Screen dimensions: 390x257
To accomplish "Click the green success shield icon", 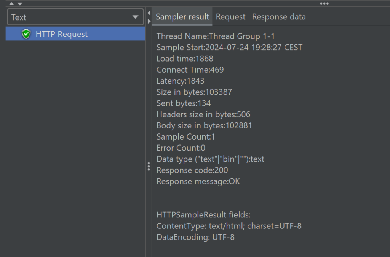I will 26,34.
